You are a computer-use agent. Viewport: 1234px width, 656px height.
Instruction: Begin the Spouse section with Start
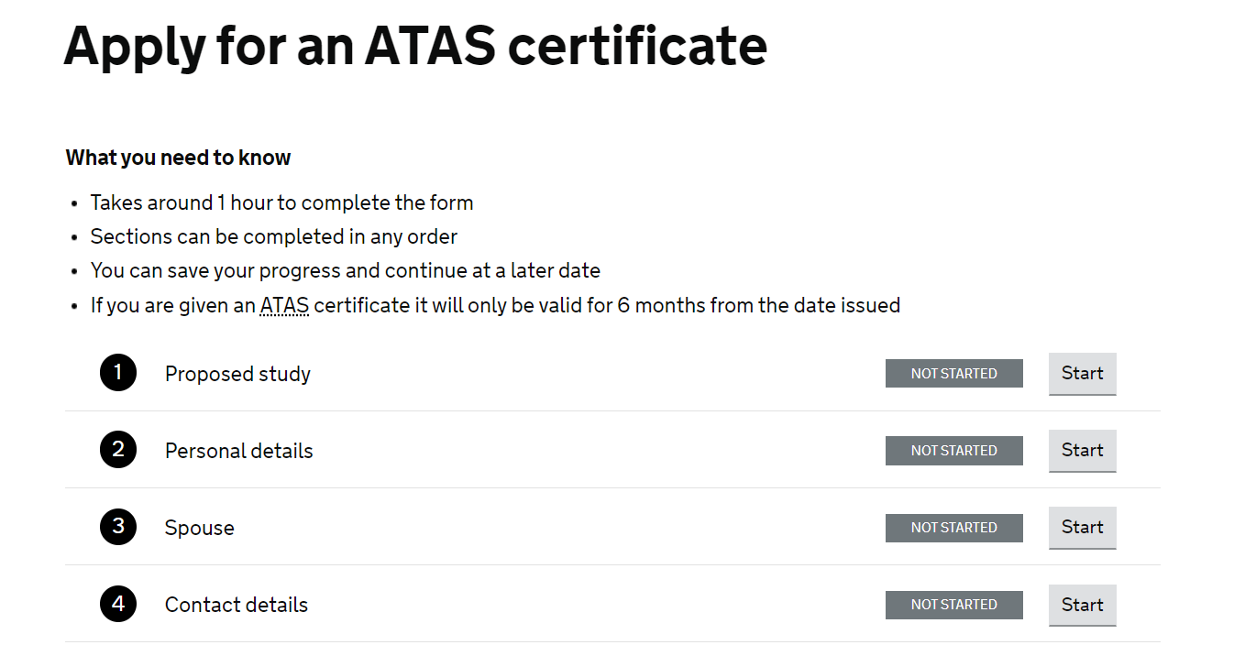1082,528
